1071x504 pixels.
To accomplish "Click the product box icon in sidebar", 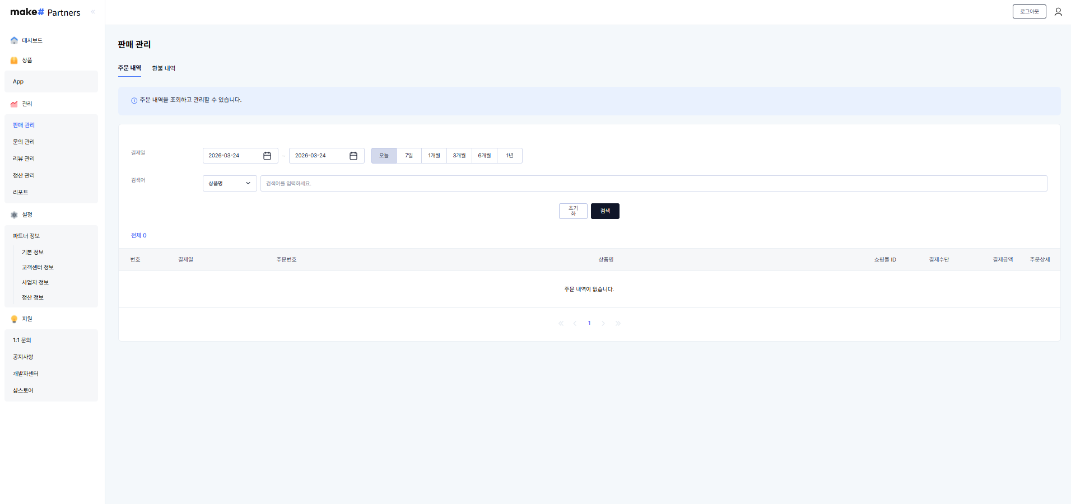I will click(14, 60).
